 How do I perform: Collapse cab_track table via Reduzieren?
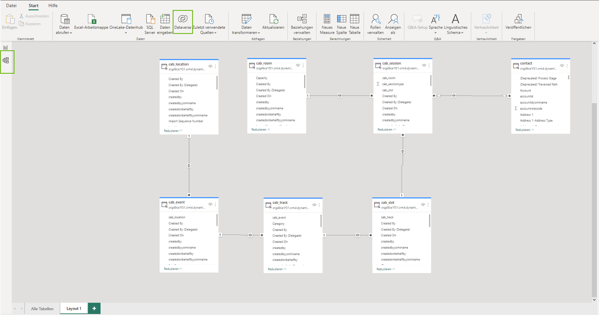(277, 269)
